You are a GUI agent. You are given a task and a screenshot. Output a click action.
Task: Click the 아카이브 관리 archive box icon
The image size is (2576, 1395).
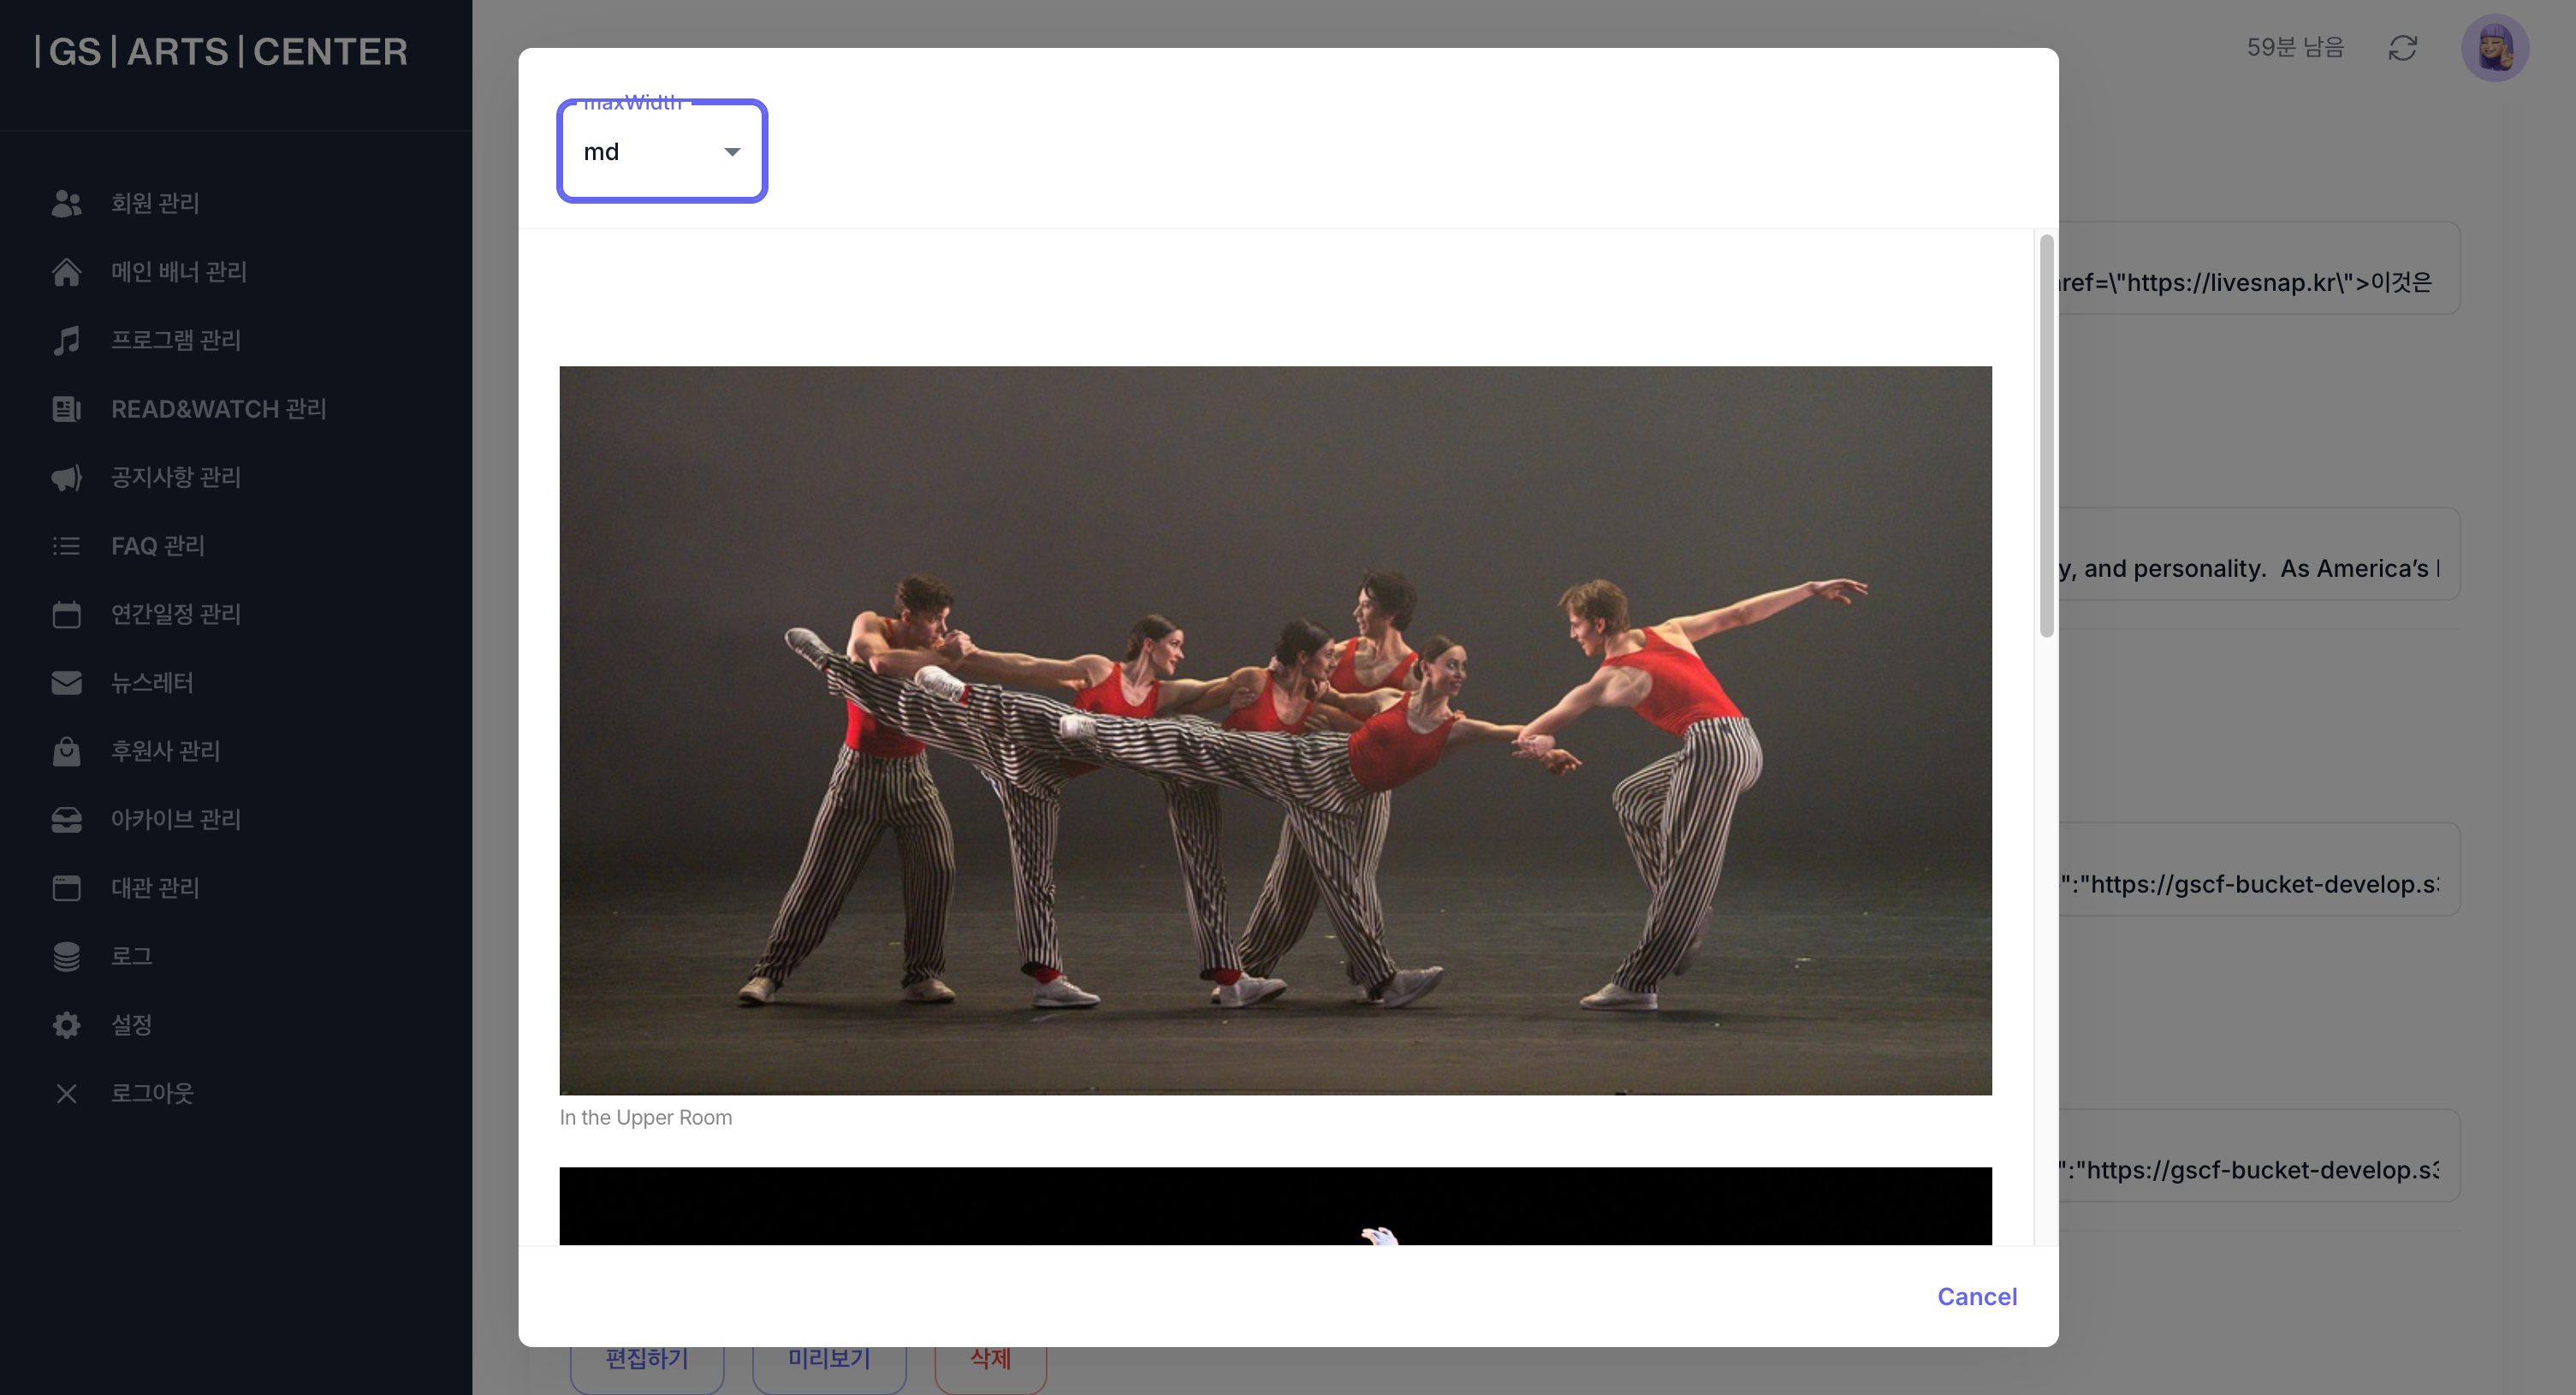[66, 820]
